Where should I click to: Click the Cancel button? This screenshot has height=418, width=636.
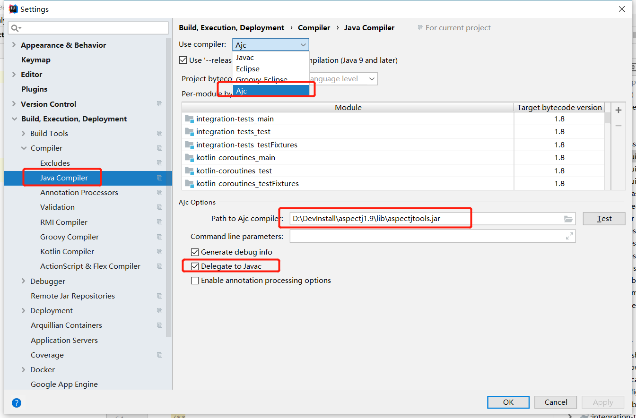[x=556, y=402]
